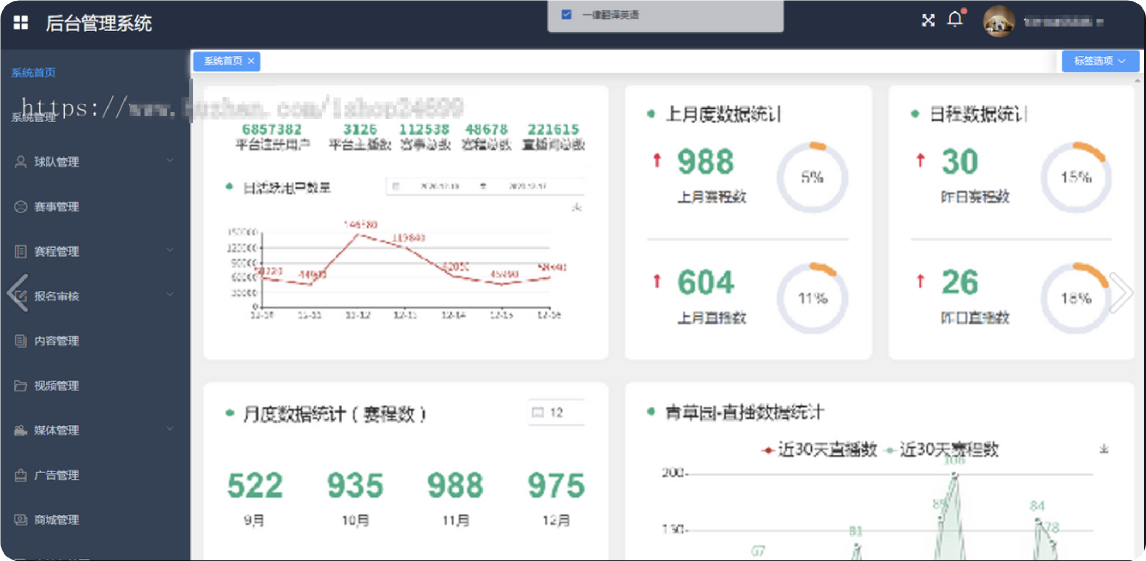Click the 221615 live rooms figure
Viewport: 1146px width, 561px height.
[x=553, y=129]
